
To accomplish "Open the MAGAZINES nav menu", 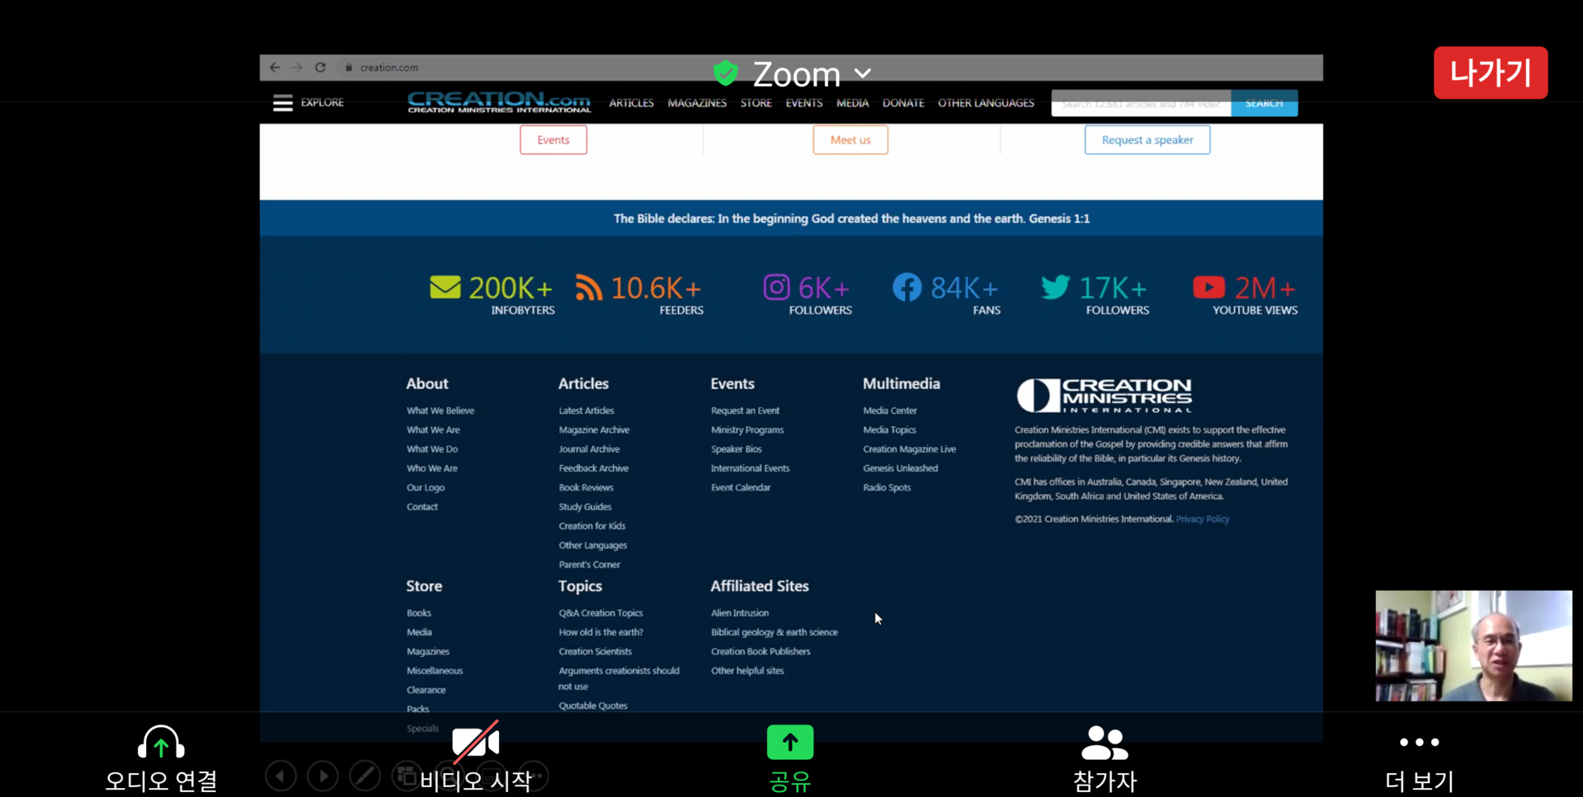I will coord(697,103).
